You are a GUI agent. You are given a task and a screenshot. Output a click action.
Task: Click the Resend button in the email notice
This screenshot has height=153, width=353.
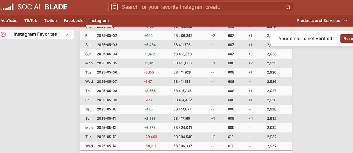pos(347,39)
